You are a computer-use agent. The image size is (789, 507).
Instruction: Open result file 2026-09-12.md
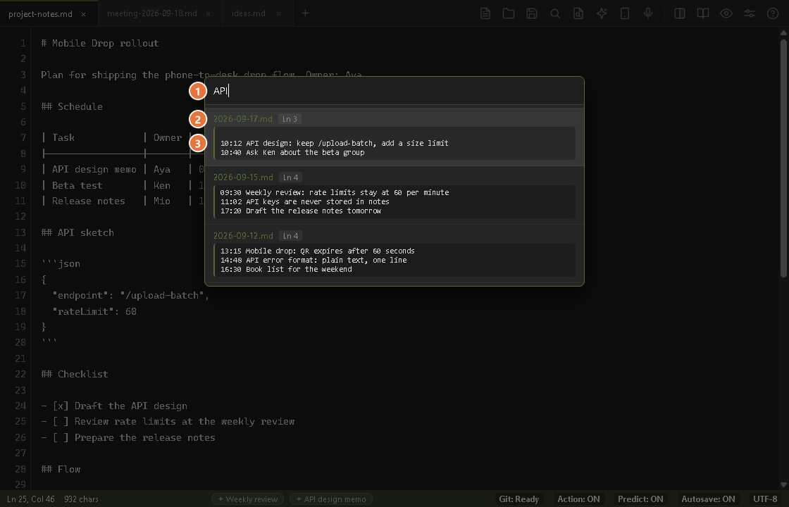pos(242,236)
